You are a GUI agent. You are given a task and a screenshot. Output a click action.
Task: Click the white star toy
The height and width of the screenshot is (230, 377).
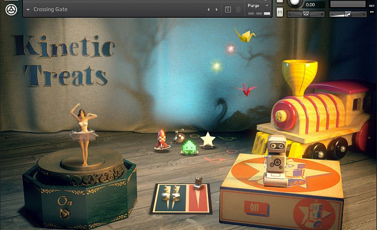click(208, 140)
